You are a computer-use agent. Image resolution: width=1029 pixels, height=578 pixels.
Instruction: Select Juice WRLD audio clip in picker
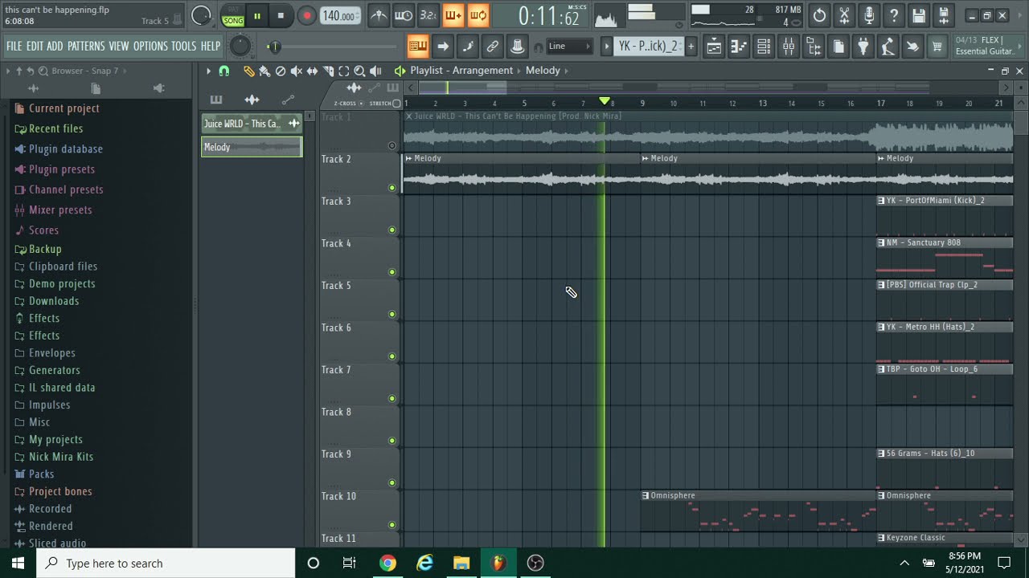252,124
